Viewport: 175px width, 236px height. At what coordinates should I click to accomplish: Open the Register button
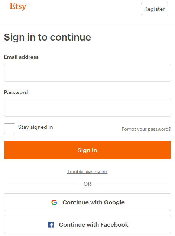pos(155,9)
